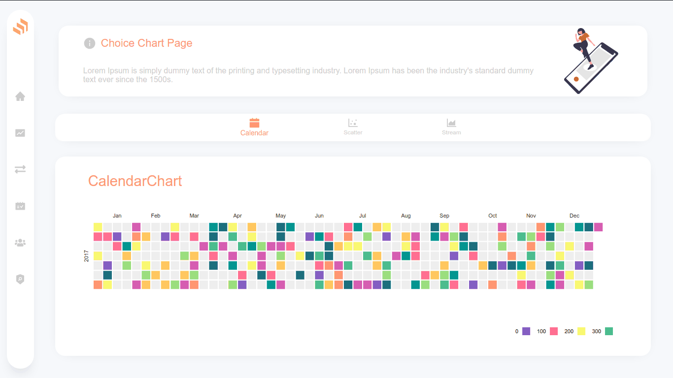Select the transfer arrows sidebar icon
The image size is (673, 378).
(x=20, y=169)
